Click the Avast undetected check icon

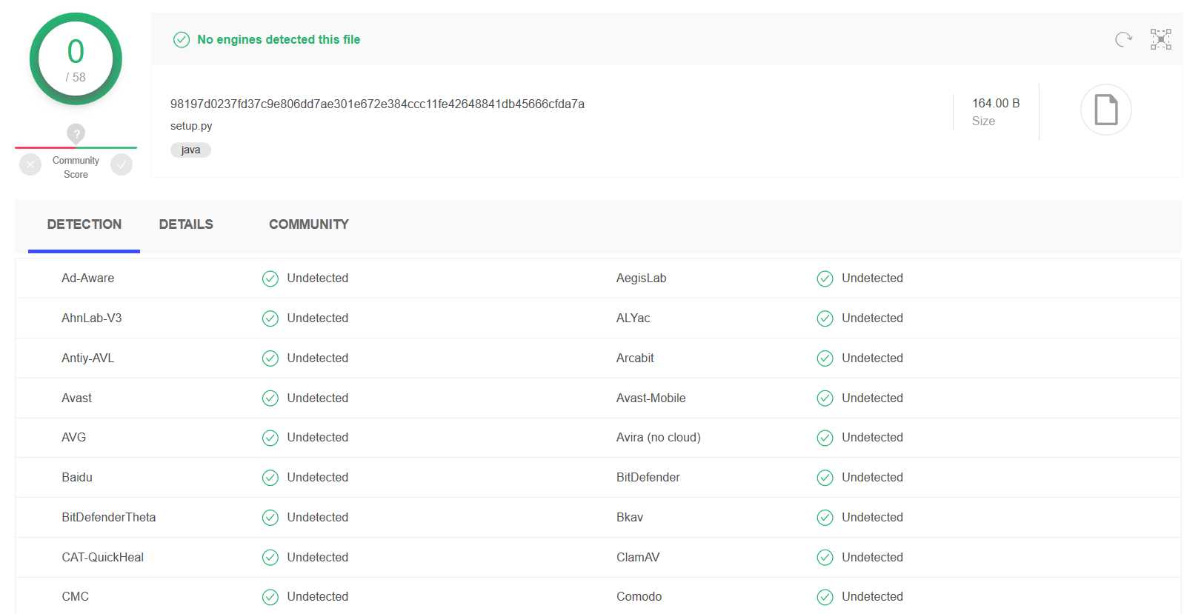[270, 398]
